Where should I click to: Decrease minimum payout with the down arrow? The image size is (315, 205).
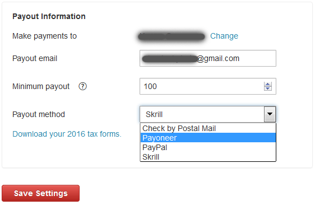267,88
